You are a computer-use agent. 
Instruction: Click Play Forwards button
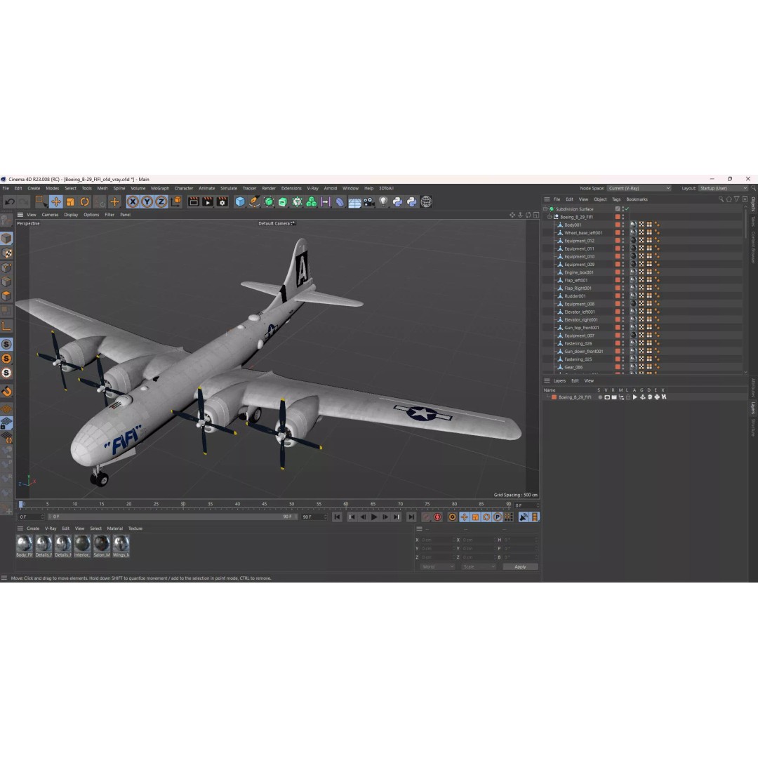click(374, 517)
